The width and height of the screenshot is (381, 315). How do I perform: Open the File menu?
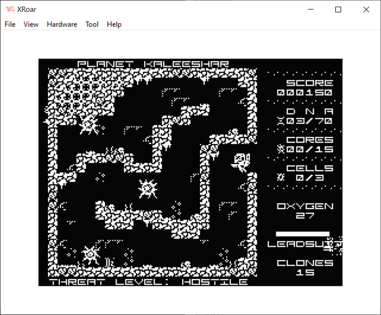tap(10, 24)
